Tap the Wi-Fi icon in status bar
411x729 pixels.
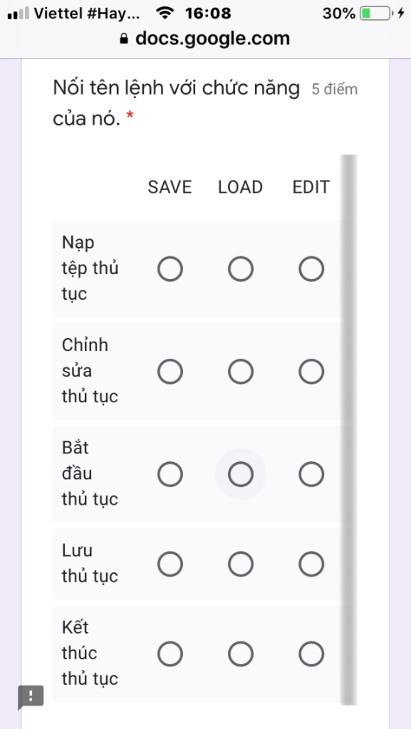point(165,13)
